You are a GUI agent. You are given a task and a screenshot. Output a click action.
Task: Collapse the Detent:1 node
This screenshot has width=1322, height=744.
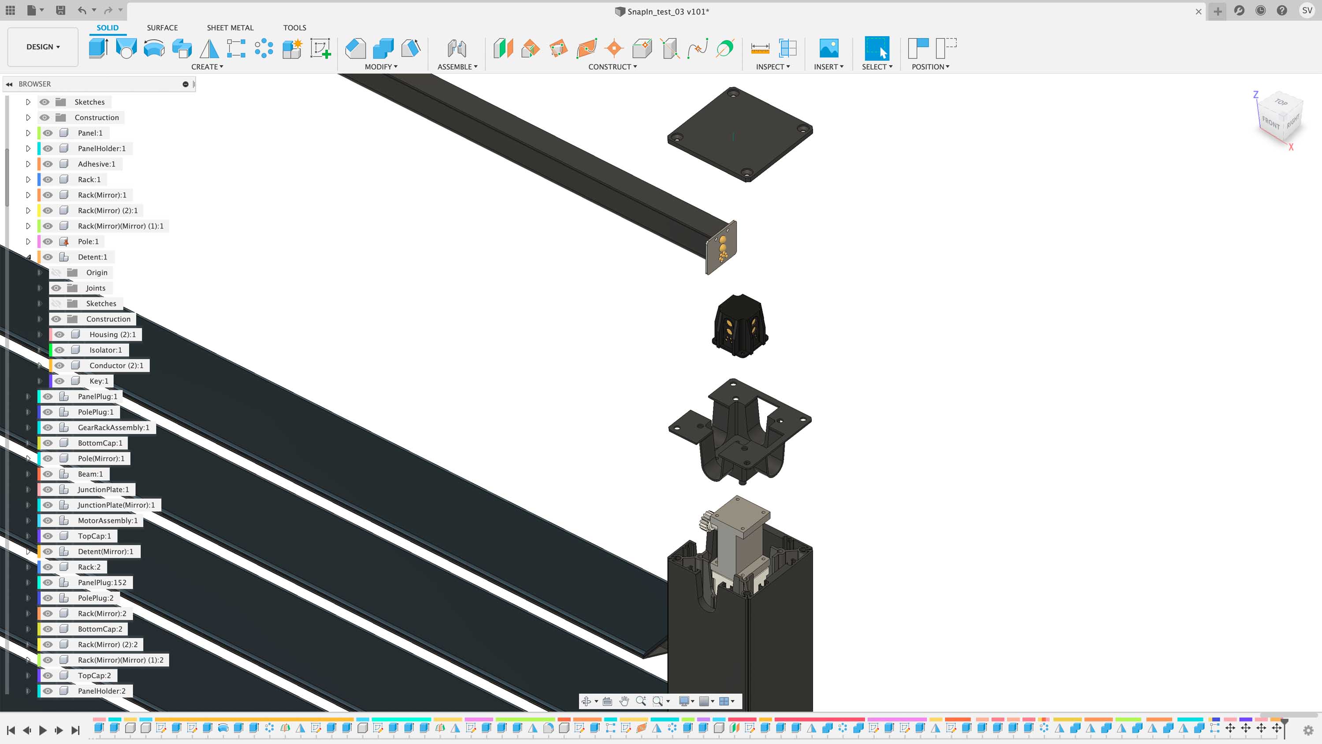pos(28,257)
